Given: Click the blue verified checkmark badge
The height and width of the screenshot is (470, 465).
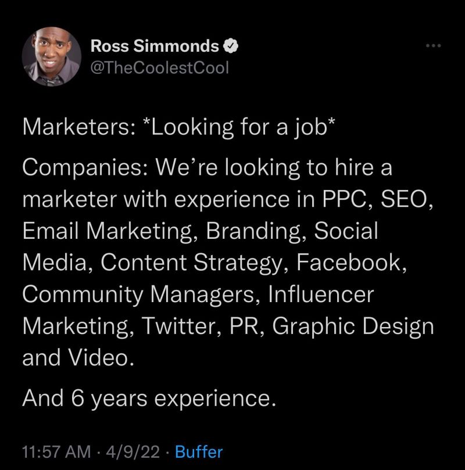Looking at the screenshot, I should (231, 45).
